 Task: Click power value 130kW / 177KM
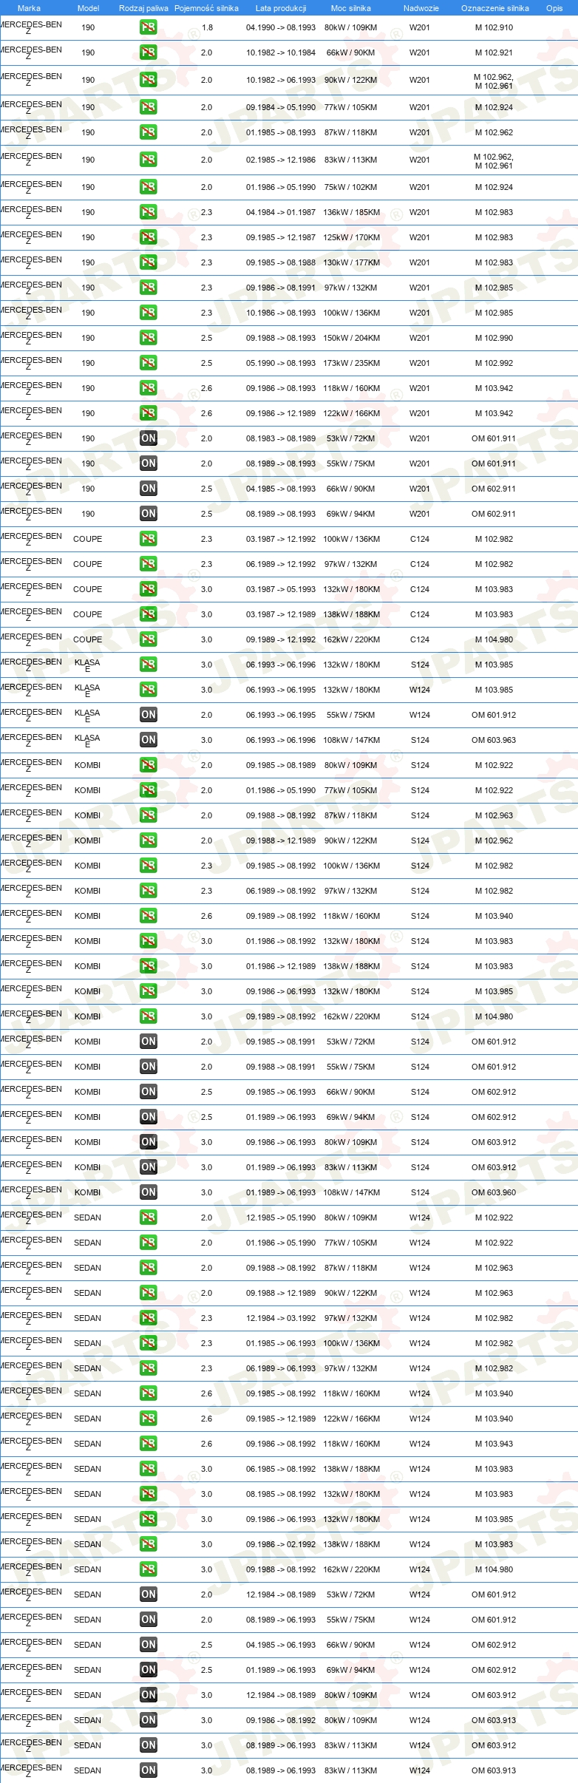[x=351, y=262]
